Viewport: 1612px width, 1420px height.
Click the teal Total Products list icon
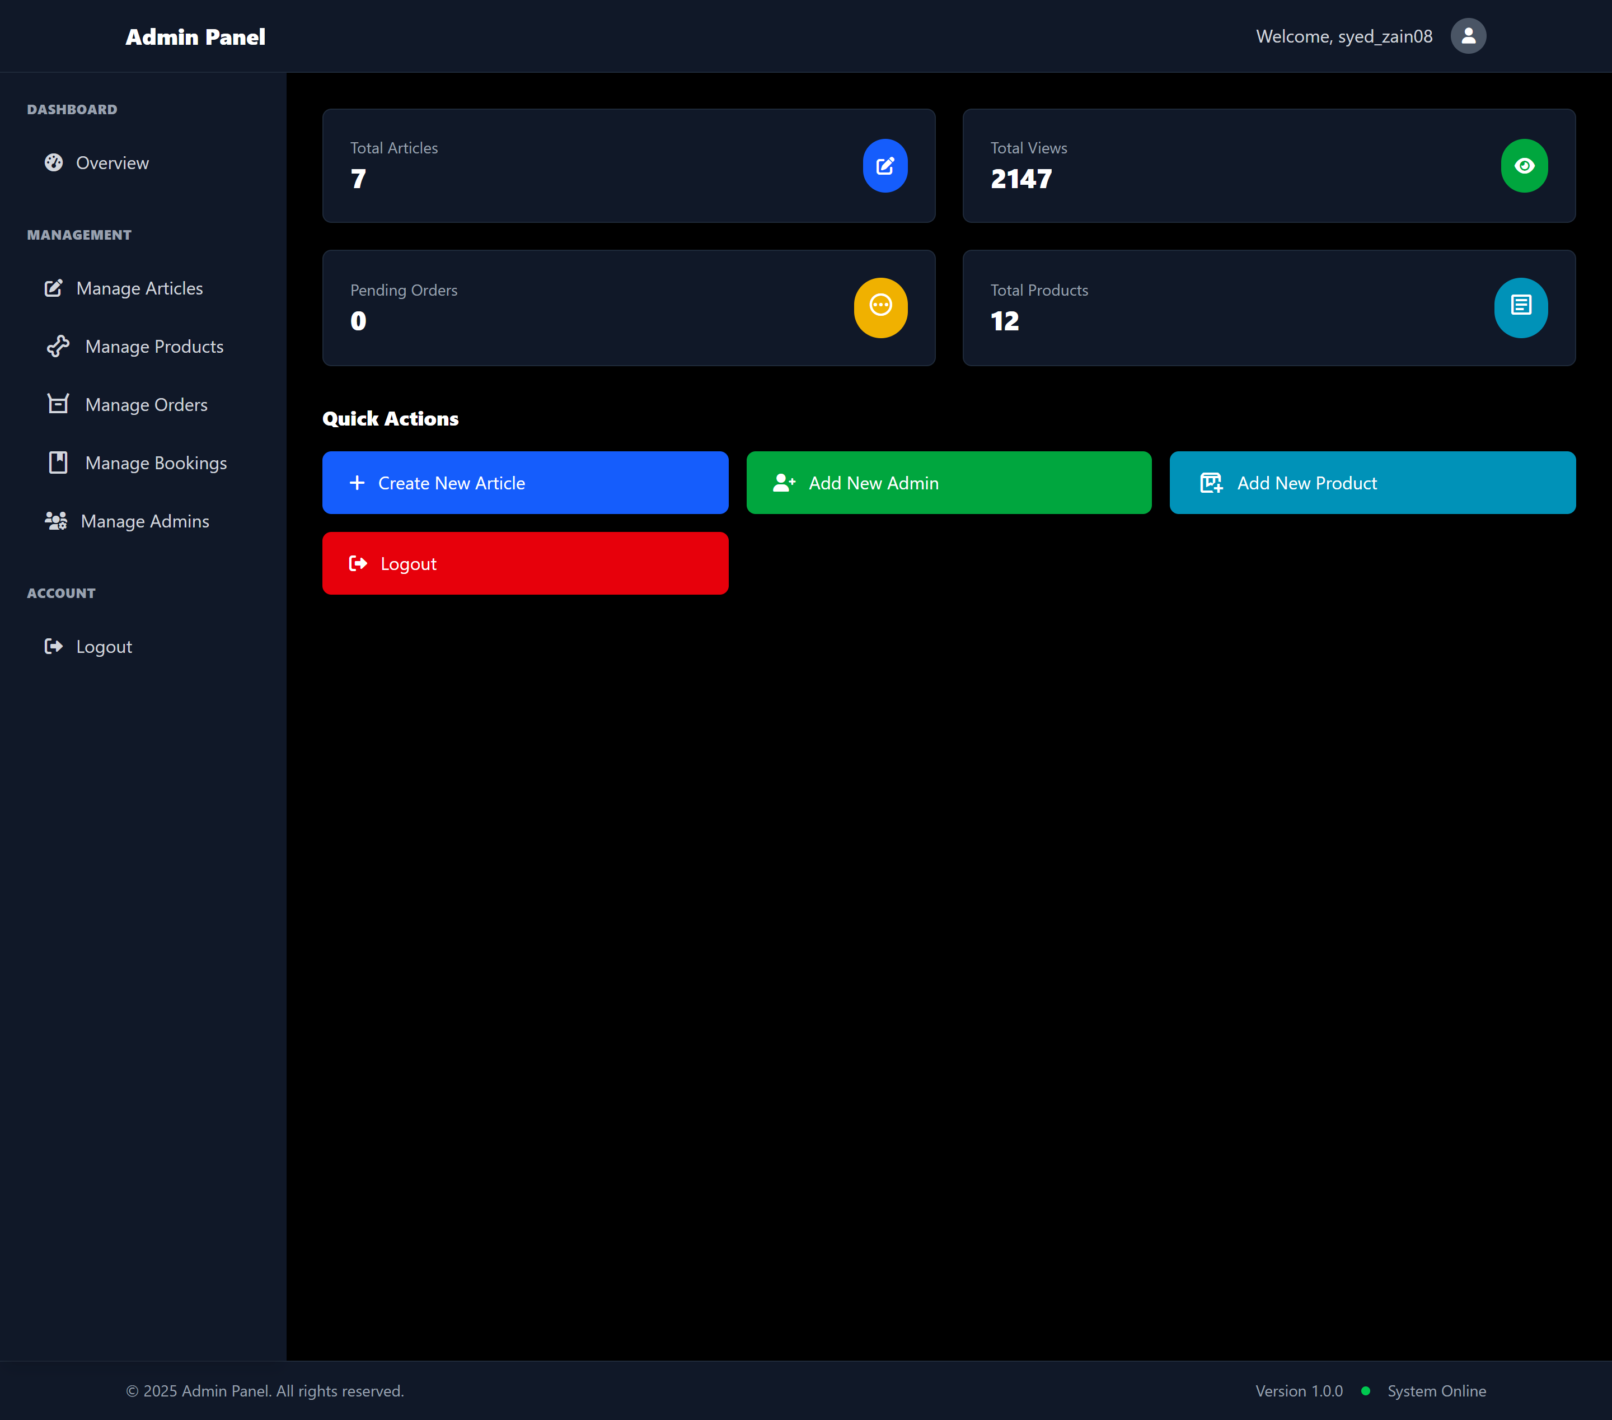point(1520,307)
